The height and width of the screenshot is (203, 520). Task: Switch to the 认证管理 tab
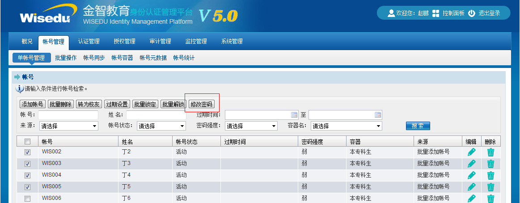click(x=89, y=42)
